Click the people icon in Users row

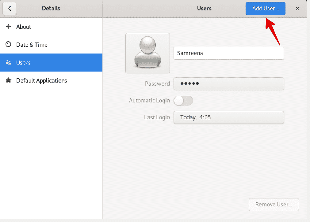pyautogui.click(x=9, y=63)
